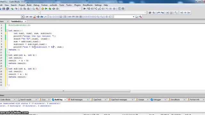Click the editor horizontal scrollbar
The image size is (205, 115).
point(65,91)
